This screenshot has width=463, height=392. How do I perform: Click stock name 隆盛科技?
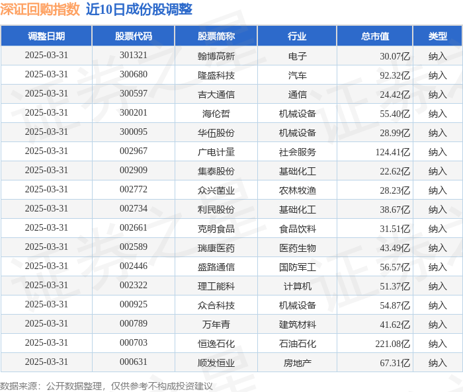[216, 75]
